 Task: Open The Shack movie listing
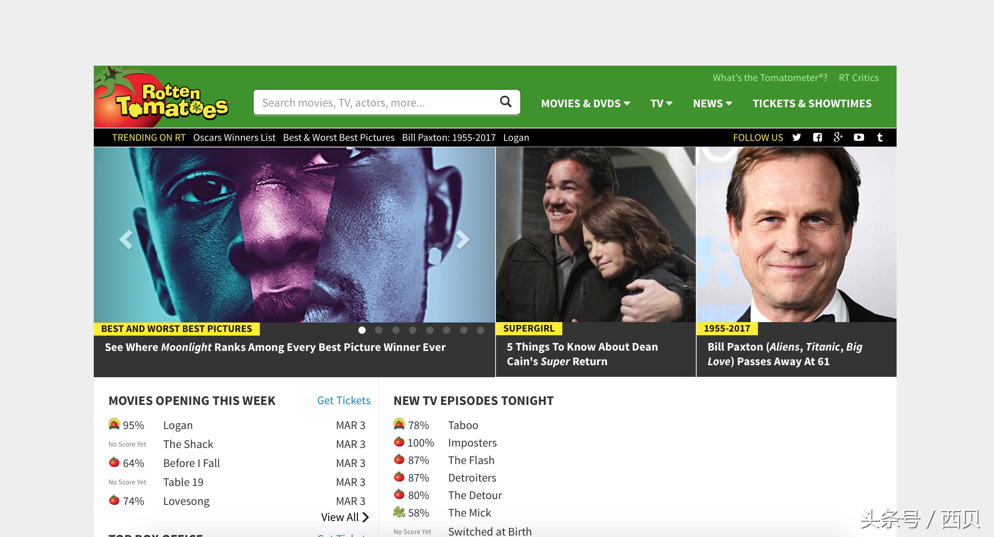[x=188, y=444]
